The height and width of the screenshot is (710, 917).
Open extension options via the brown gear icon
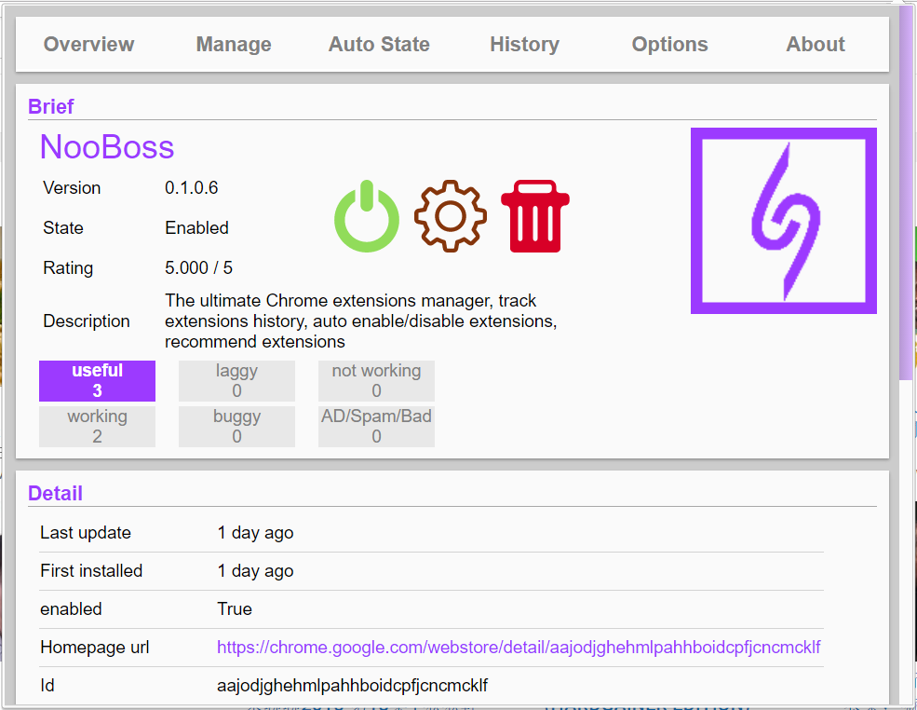(451, 216)
